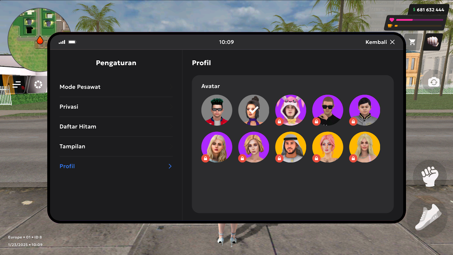453x255 pixels.
Task: Click the lock badge on headdress man avatar
Action: (x=279, y=158)
